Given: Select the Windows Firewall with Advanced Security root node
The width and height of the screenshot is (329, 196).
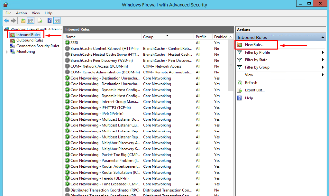Looking at the screenshot, I should [x=36, y=29].
